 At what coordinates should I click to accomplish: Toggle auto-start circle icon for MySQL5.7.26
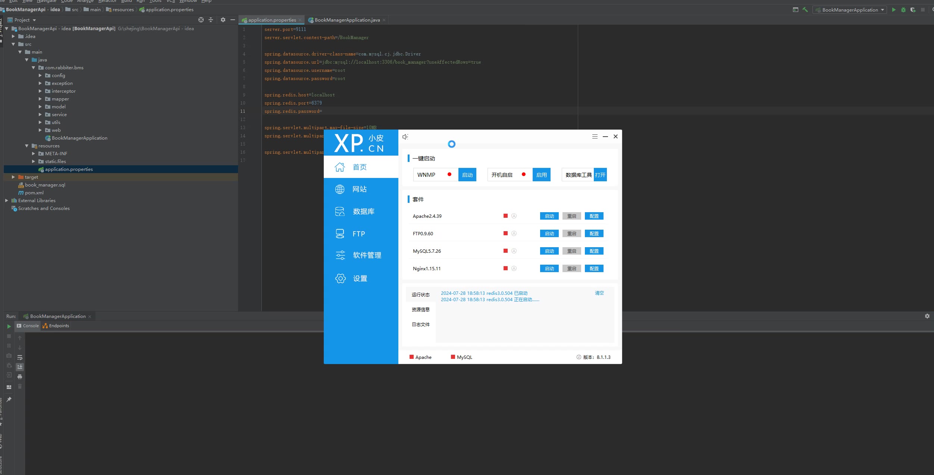[514, 251]
